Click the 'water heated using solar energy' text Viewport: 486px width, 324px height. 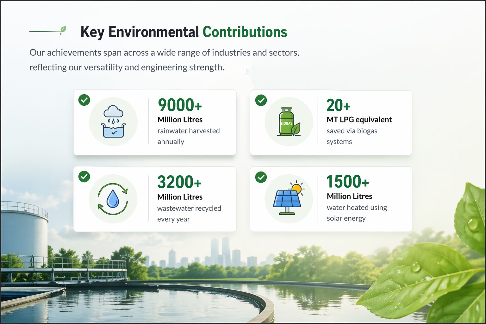click(x=357, y=213)
